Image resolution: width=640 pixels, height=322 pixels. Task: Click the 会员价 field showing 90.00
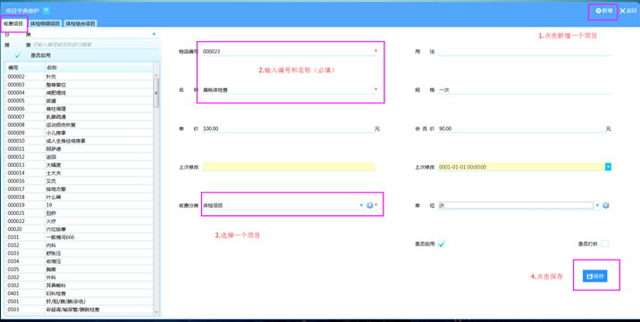(x=522, y=128)
